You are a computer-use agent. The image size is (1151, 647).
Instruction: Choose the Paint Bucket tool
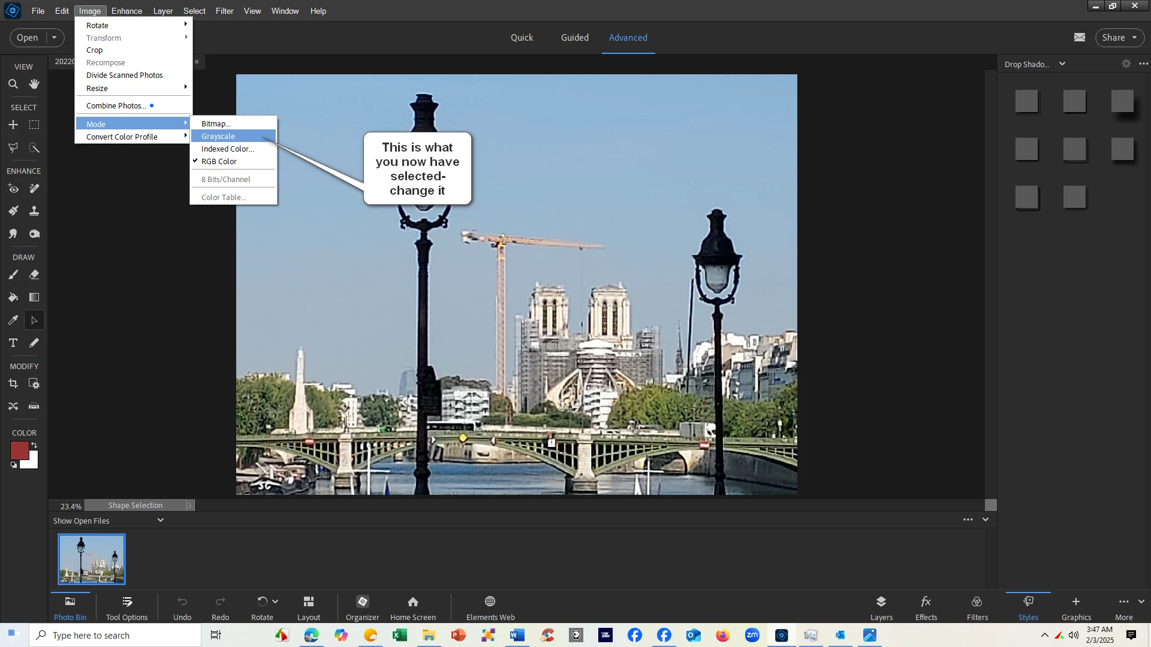13,298
